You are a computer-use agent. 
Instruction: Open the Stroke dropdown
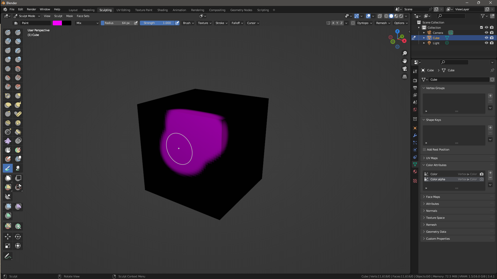[221, 23]
